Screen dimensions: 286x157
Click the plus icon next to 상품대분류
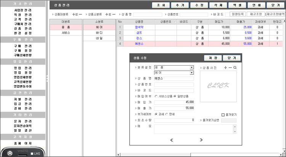tap(74, 14)
